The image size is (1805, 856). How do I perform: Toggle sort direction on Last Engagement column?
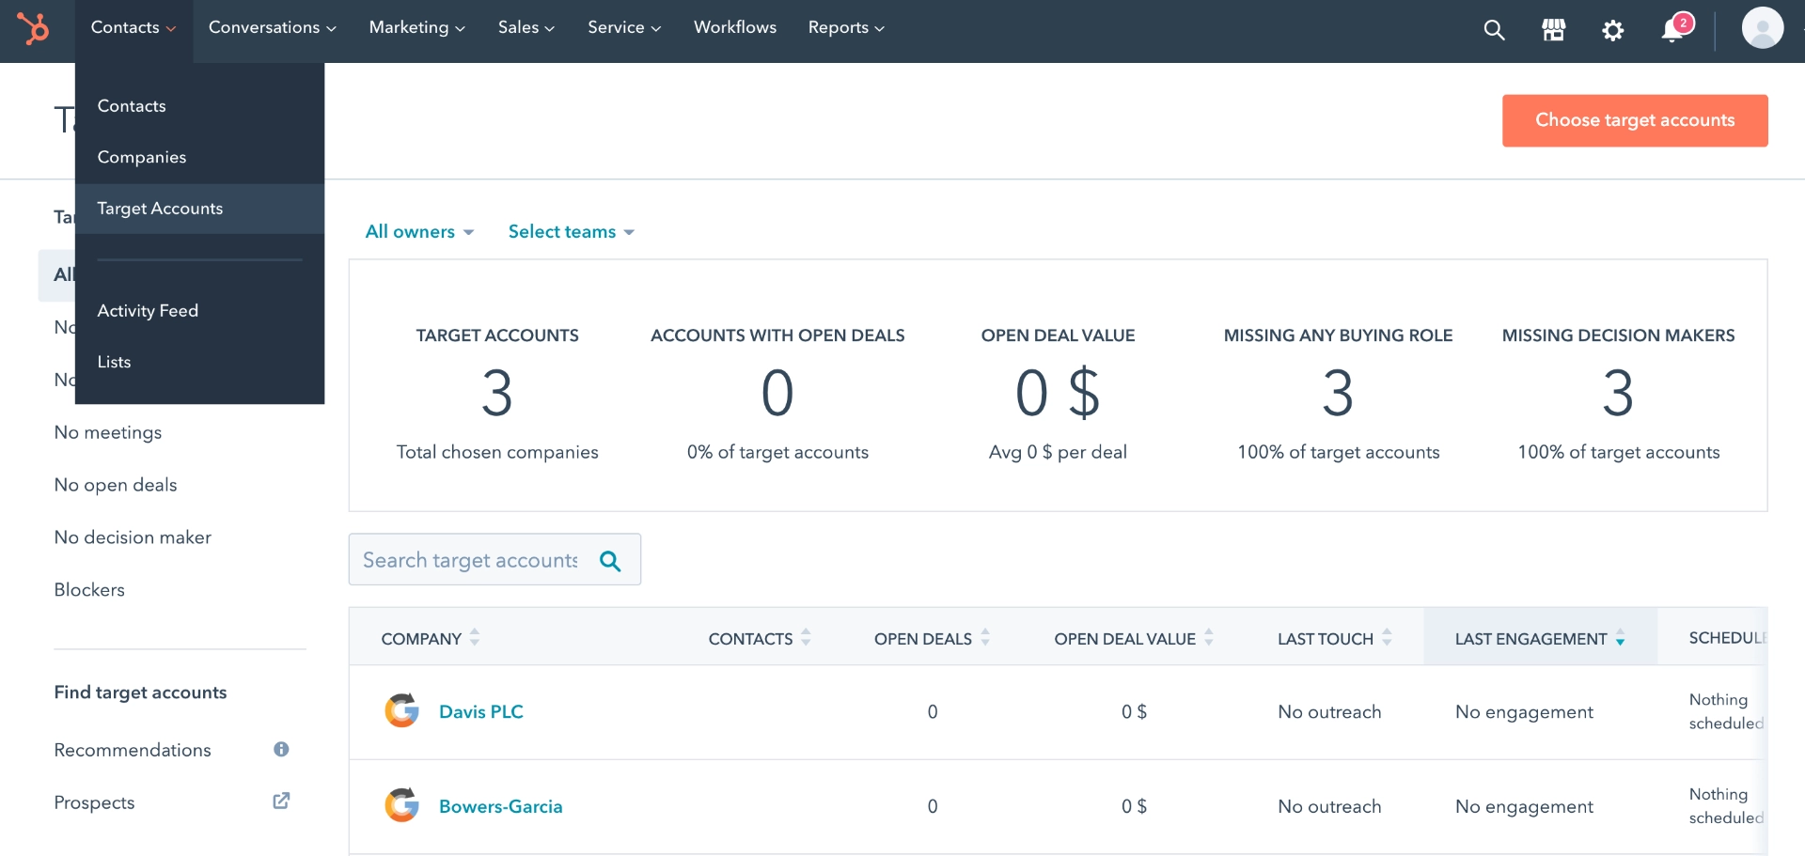(1621, 639)
